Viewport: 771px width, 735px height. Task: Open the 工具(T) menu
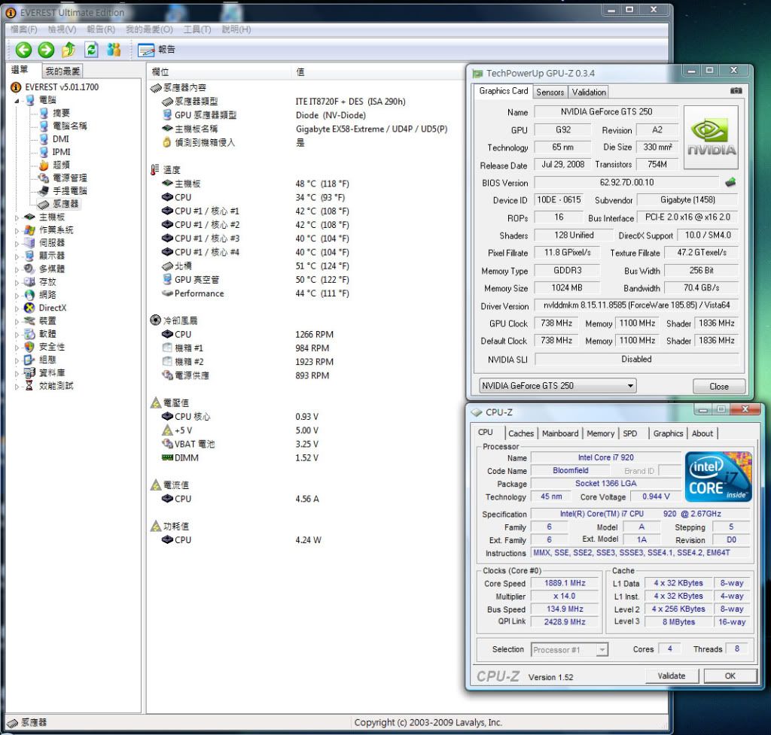point(197,29)
